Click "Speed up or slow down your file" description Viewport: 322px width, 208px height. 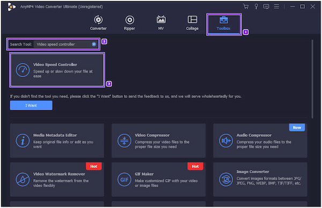pyautogui.click(x=63, y=74)
